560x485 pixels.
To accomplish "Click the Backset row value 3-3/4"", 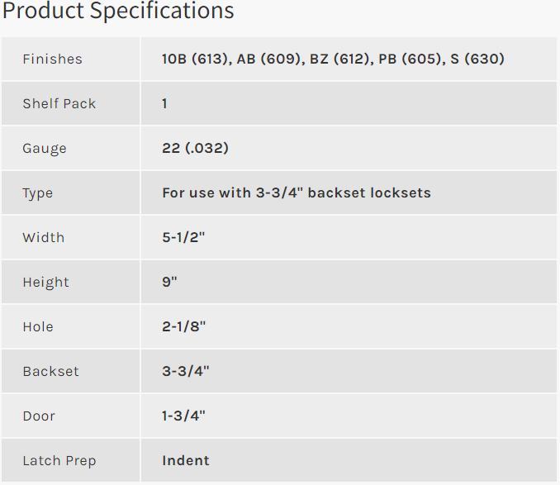I will point(186,371).
